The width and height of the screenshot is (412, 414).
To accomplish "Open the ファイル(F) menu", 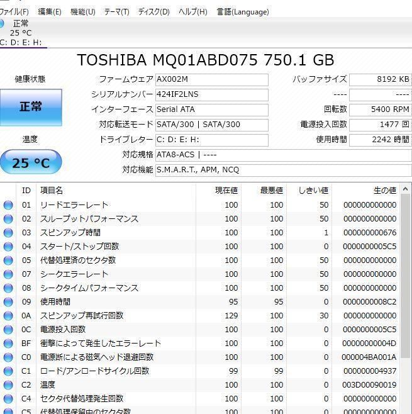I will (x=14, y=11).
